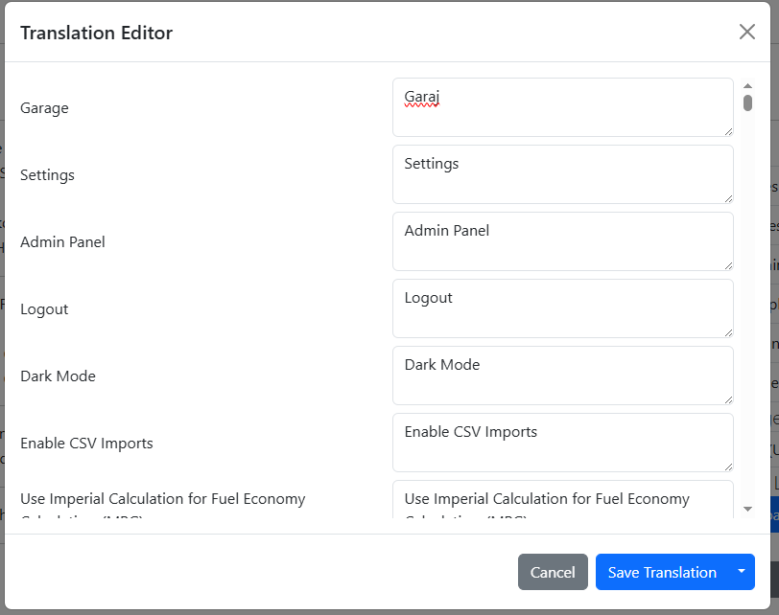This screenshot has height=615, width=779.
Task: Save the translation
Action: (662, 572)
